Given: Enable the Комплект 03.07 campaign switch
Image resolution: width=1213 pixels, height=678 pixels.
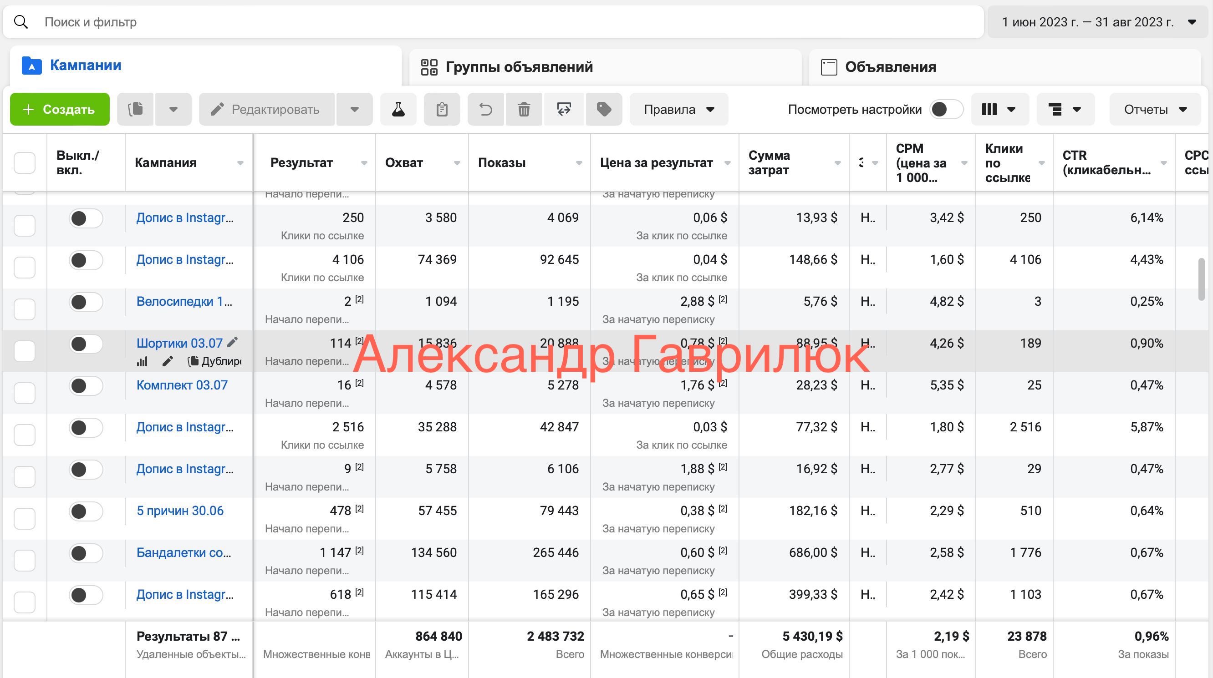Looking at the screenshot, I should 86,386.
